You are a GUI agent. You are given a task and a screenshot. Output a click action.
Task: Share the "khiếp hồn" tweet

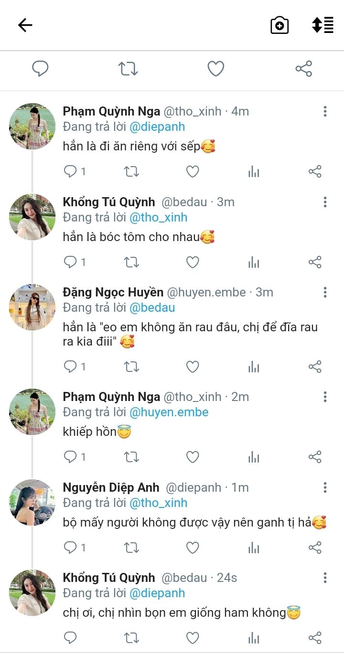click(x=315, y=457)
